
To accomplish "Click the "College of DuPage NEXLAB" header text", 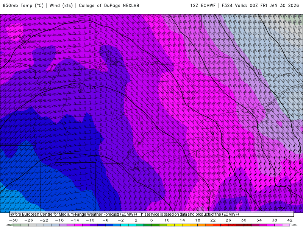I will [x=109, y=6].
